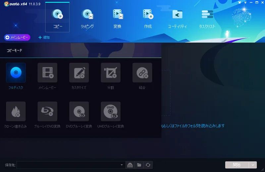Select the 分割 (Split) copy mode icon
Image resolution: width=265 pixels, height=172 pixels.
[111, 73]
